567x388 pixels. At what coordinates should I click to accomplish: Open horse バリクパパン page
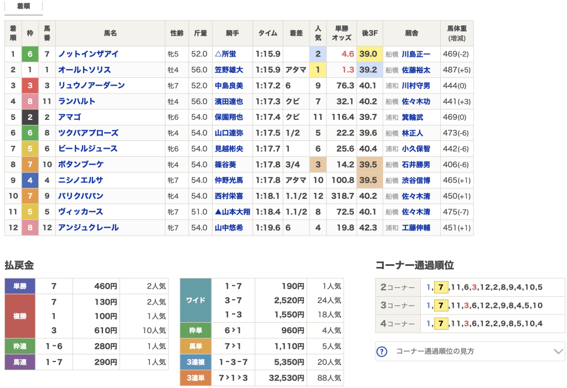pyautogui.click(x=81, y=196)
